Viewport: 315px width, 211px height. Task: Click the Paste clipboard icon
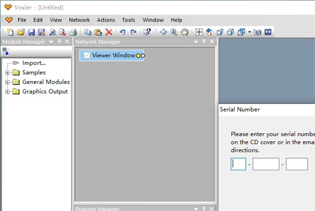(98, 32)
